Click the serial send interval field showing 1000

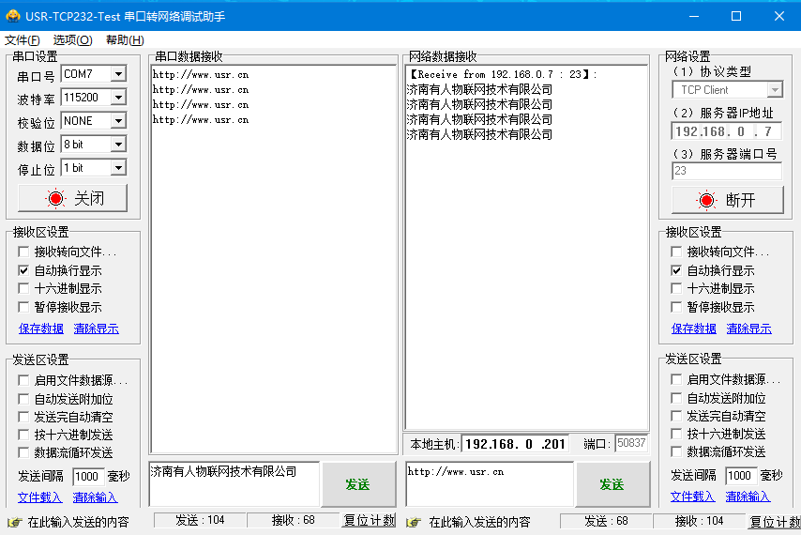tap(87, 476)
